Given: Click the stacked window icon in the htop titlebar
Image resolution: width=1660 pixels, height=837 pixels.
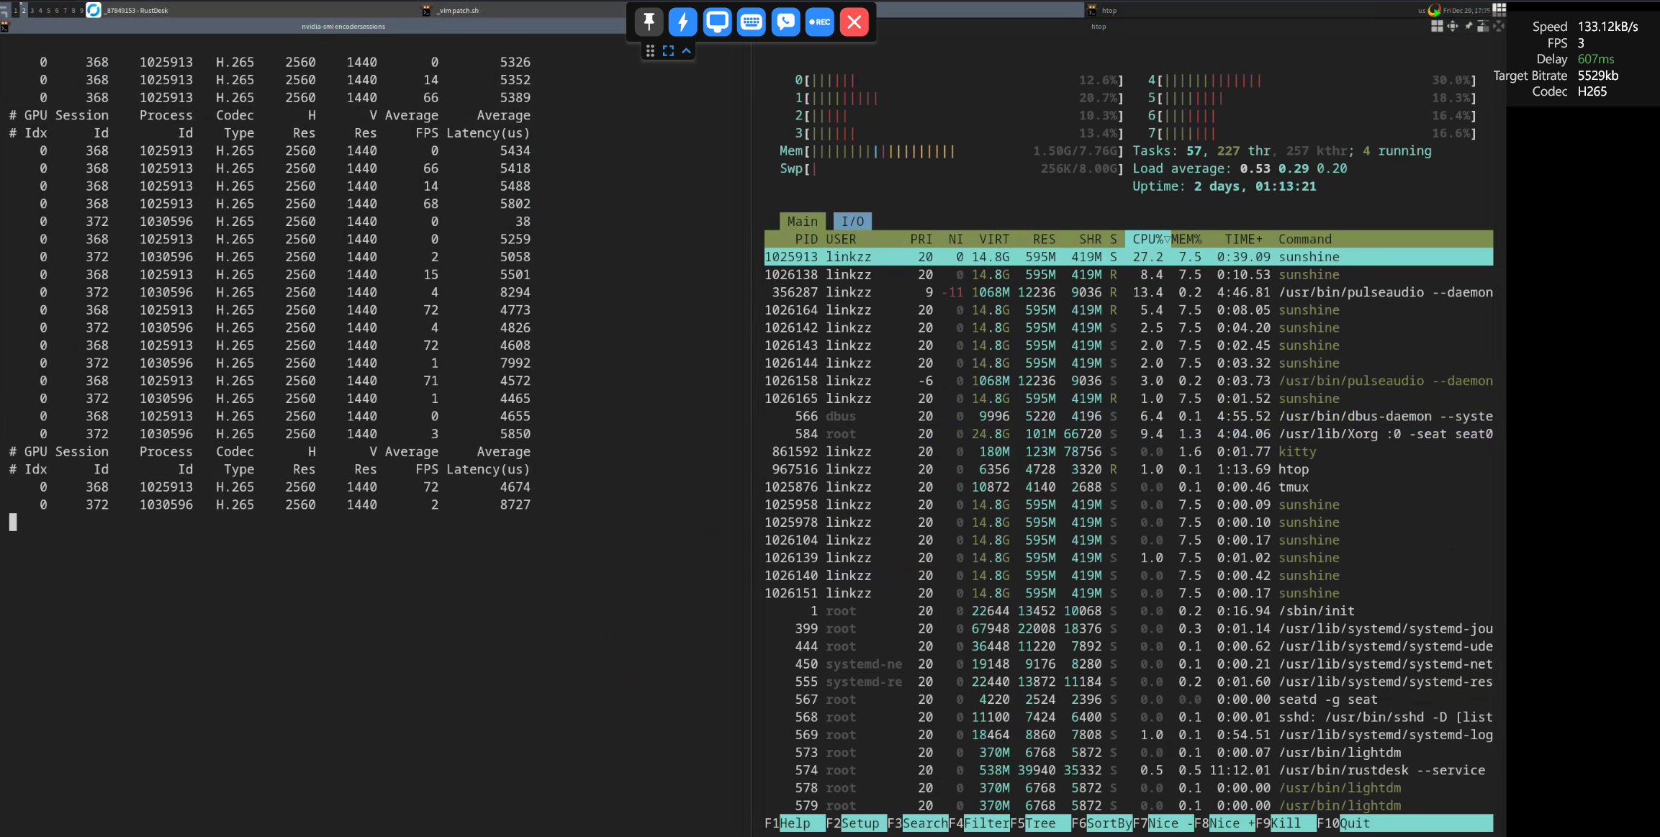Looking at the screenshot, I should pyautogui.click(x=1483, y=26).
